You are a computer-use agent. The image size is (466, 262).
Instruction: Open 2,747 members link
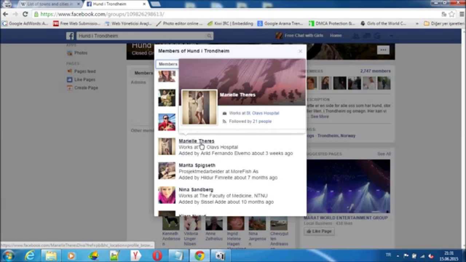tap(375, 71)
